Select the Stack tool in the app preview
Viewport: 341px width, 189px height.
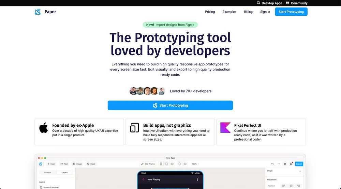pos(91,164)
